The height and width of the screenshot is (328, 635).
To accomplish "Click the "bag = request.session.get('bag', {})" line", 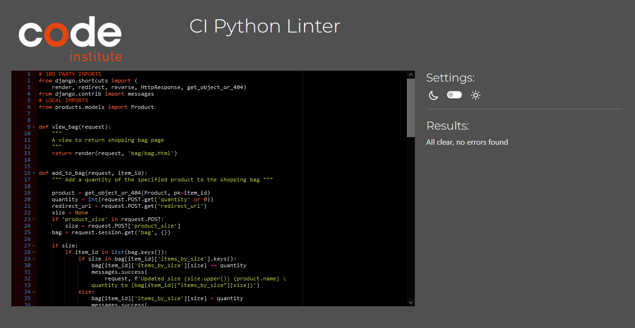I will (111, 232).
